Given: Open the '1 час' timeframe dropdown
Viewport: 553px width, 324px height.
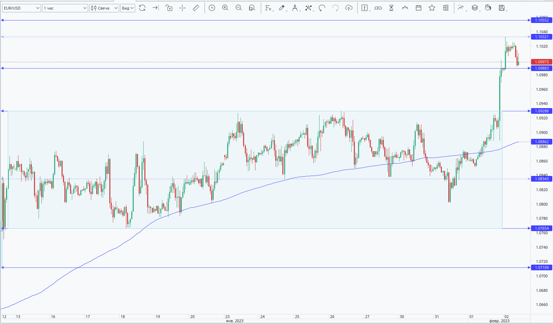Looking at the screenshot, I should pyautogui.click(x=65, y=8).
